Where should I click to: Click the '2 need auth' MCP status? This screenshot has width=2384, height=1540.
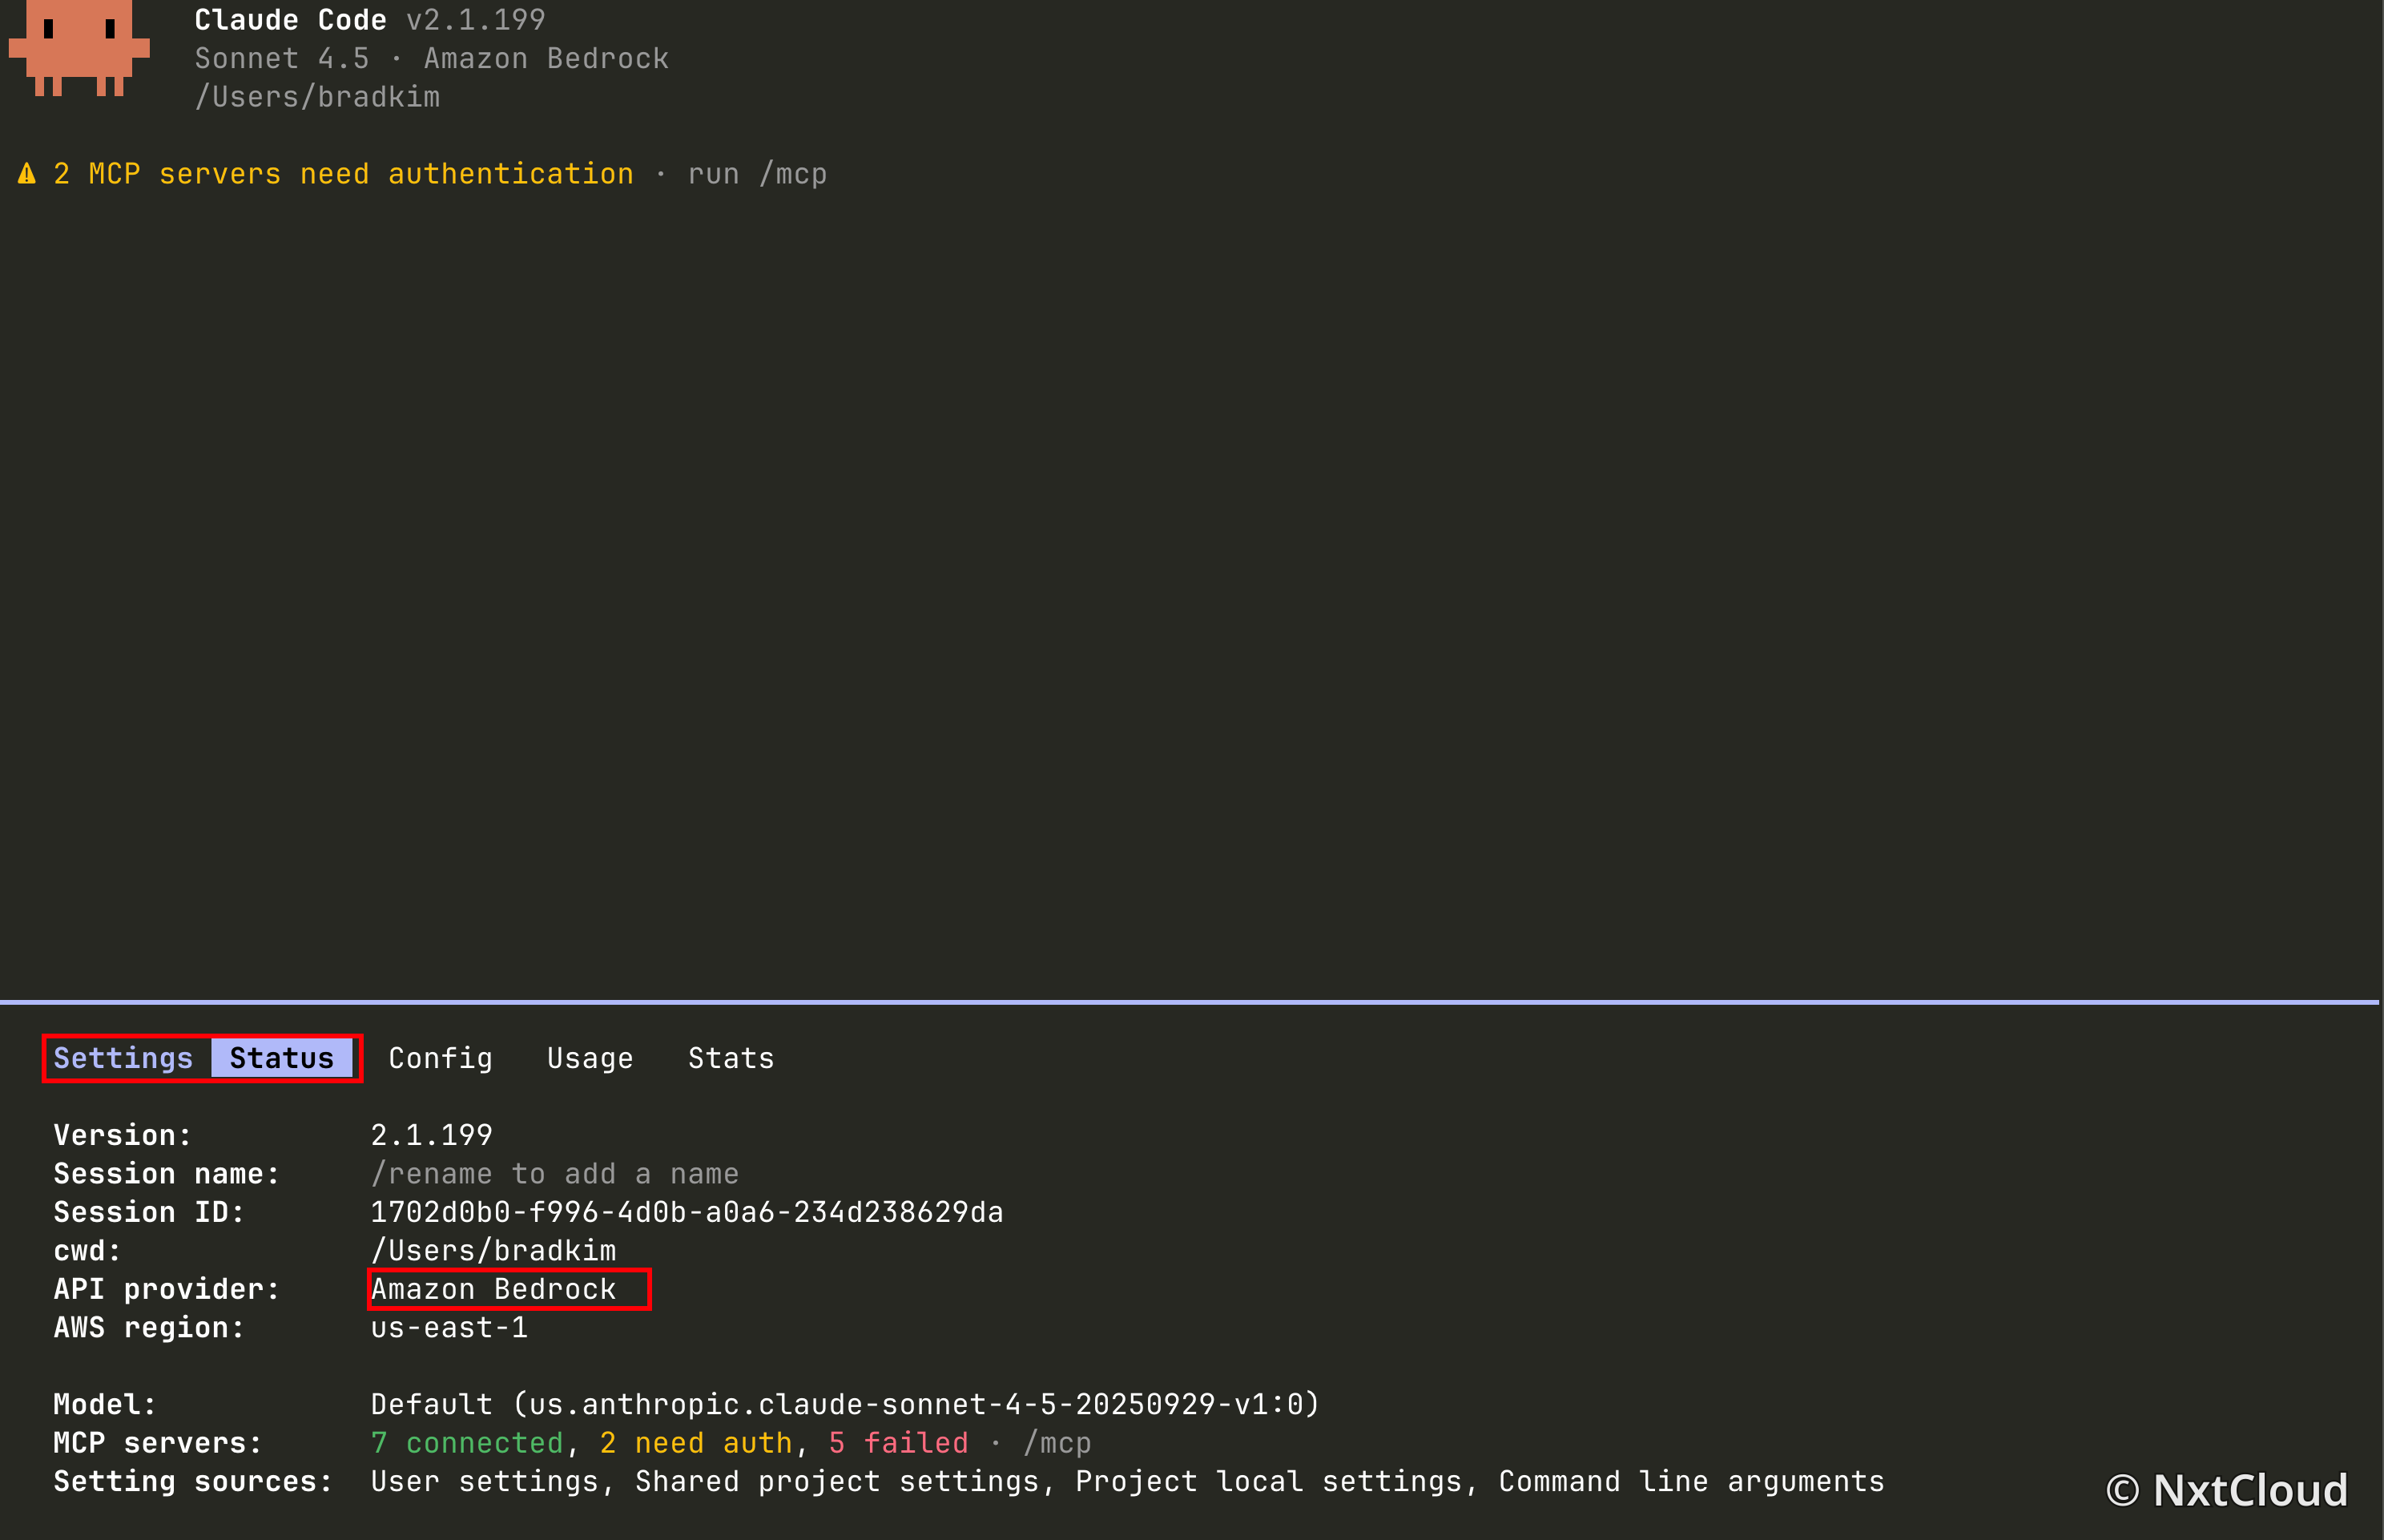point(695,1443)
